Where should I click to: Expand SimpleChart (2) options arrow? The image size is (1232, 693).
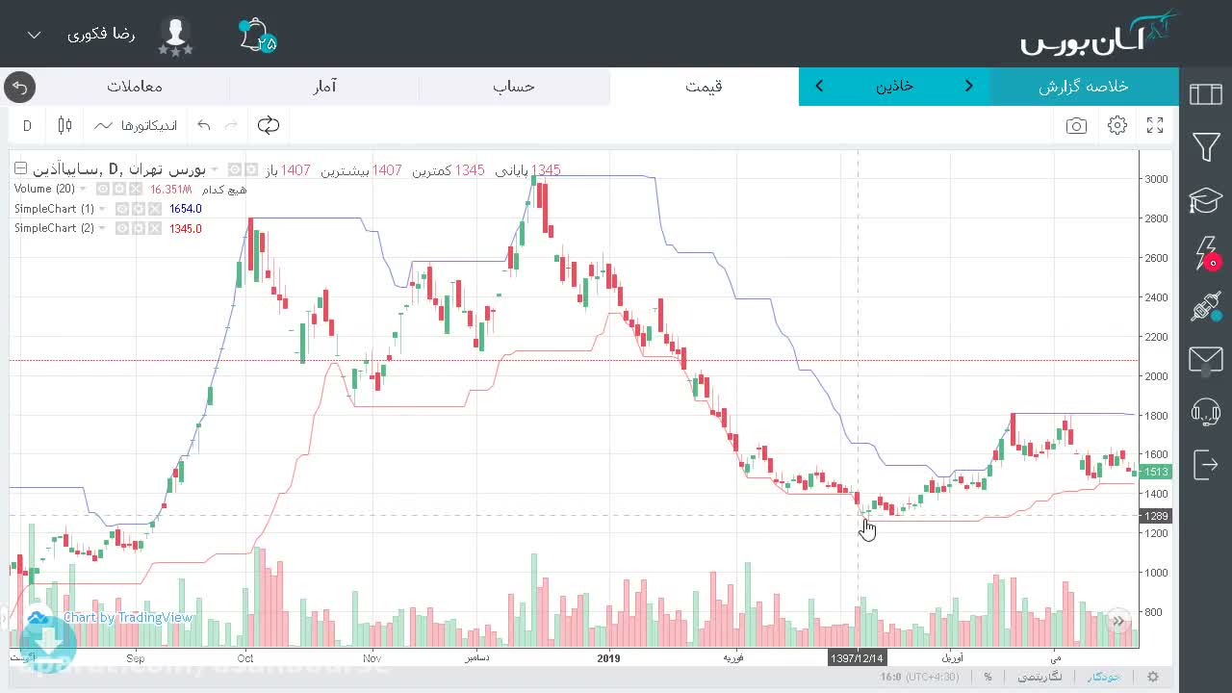pyautogui.click(x=103, y=229)
